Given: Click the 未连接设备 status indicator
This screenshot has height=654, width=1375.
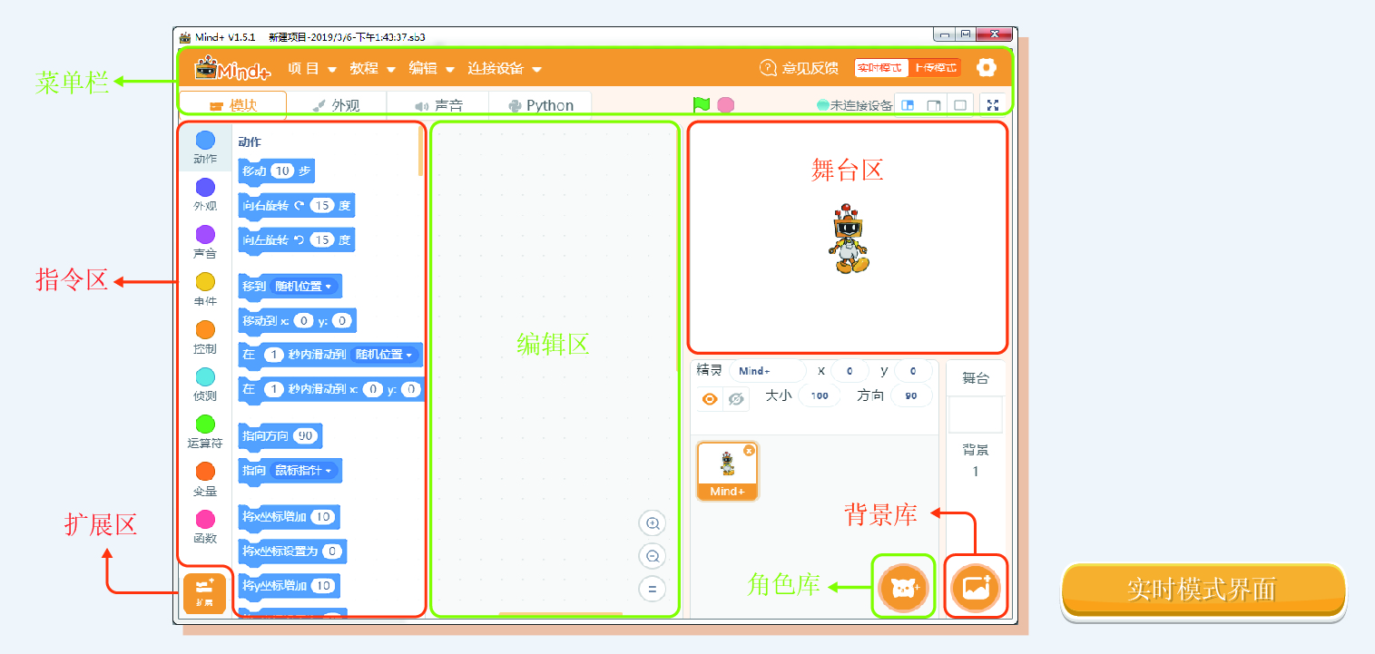Looking at the screenshot, I should pos(855,105).
